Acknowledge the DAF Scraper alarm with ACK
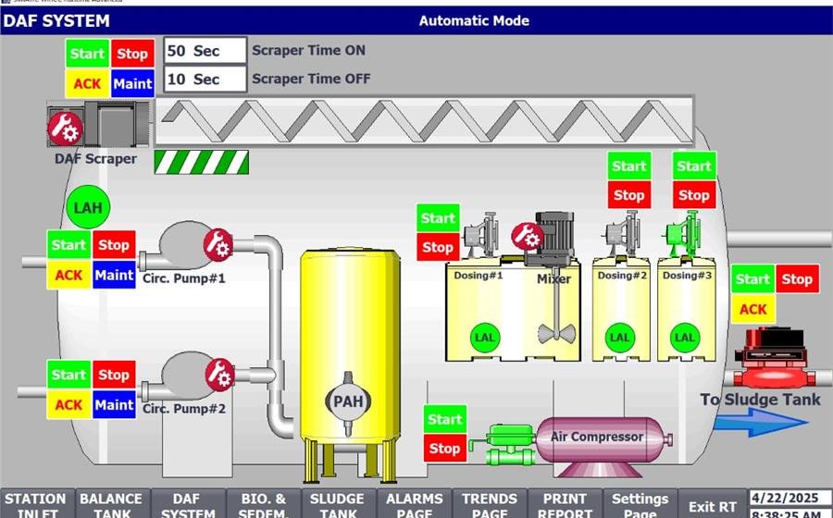The height and width of the screenshot is (518, 833). pyautogui.click(x=87, y=84)
